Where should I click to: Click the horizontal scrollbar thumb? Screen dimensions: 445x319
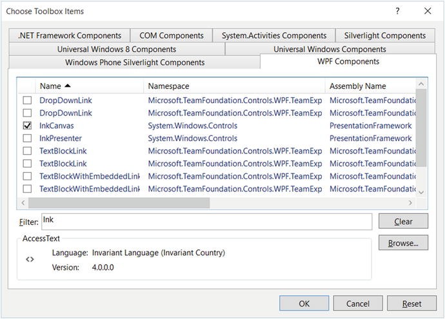point(119,203)
